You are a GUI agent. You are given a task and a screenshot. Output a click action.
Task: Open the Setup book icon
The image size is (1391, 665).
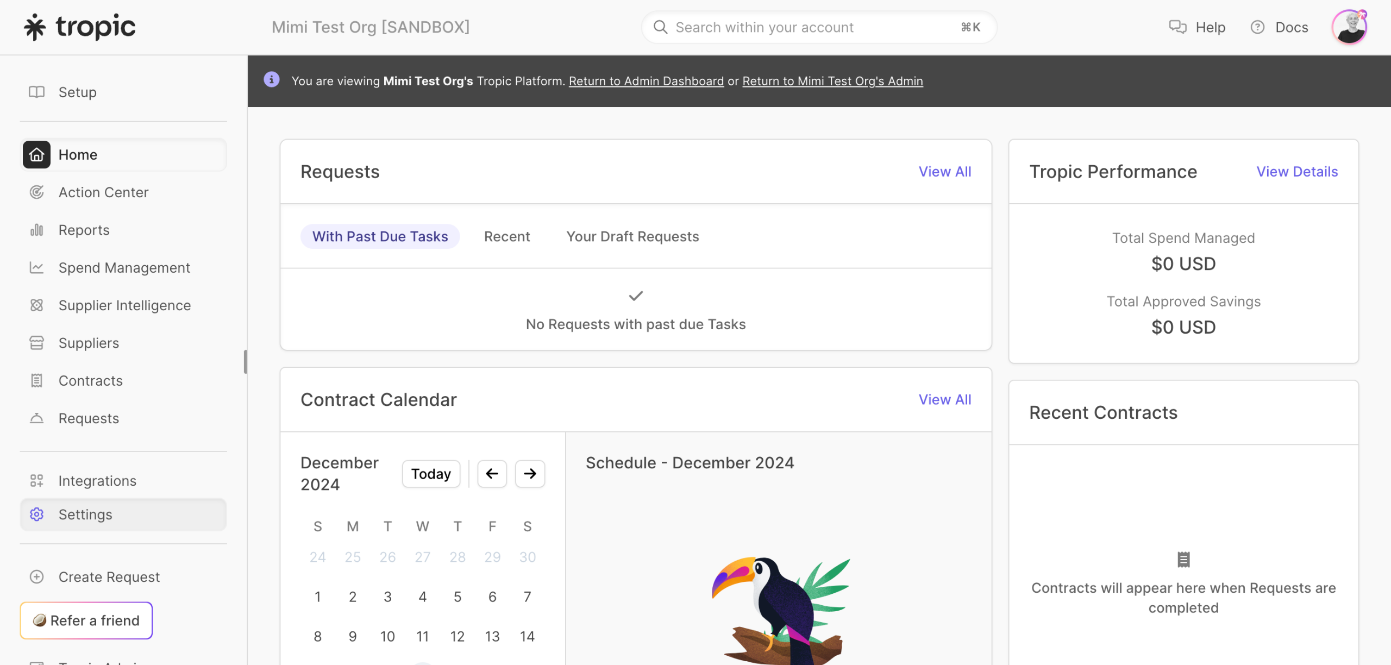click(x=36, y=92)
